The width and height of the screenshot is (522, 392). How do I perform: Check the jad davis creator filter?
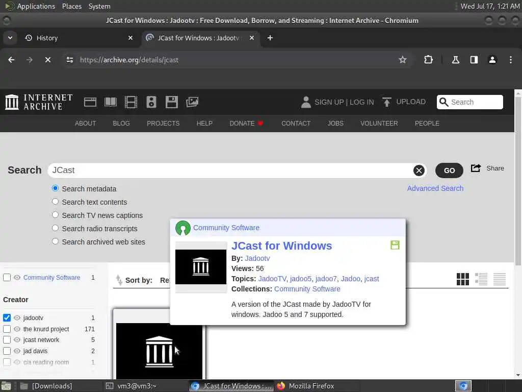tap(7, 351)
